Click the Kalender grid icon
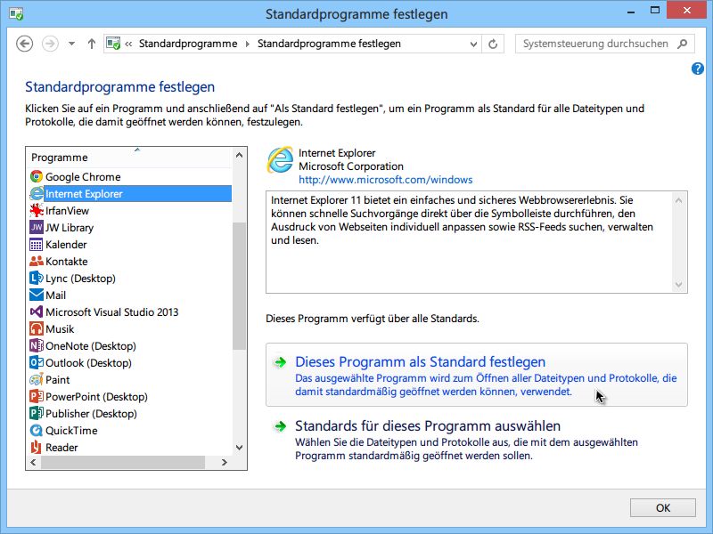The image size is (713, 534). [37, 244]
